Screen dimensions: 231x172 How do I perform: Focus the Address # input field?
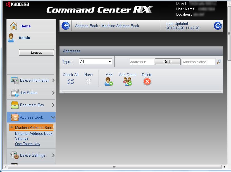coord(142,62)
